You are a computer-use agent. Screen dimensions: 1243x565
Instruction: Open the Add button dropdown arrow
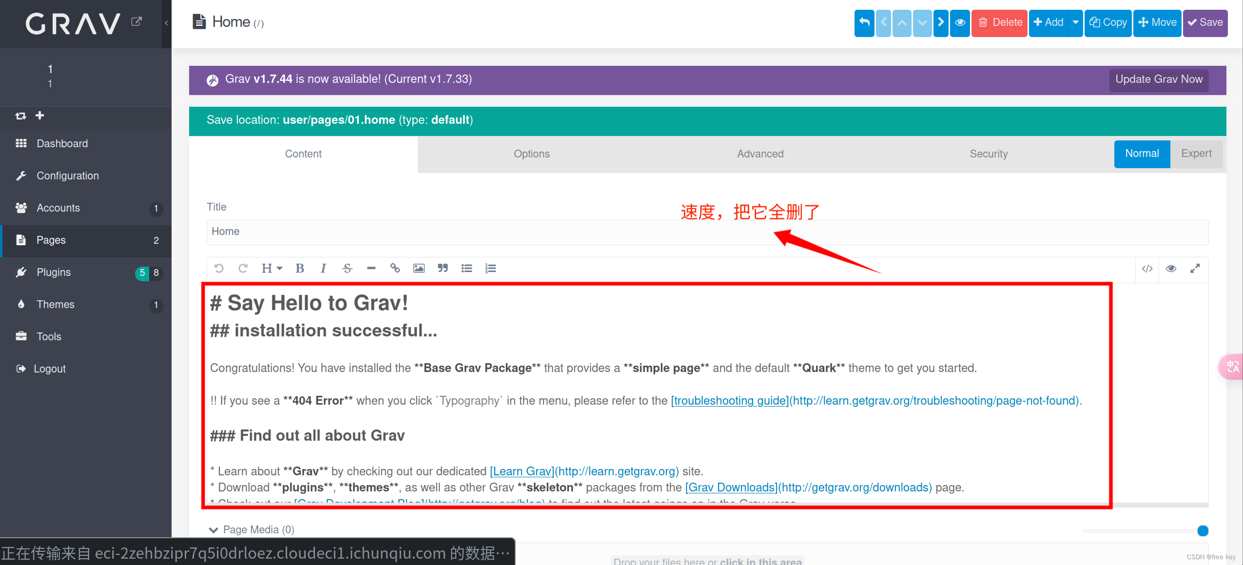pyautogui.click(x=1076, y=22)
